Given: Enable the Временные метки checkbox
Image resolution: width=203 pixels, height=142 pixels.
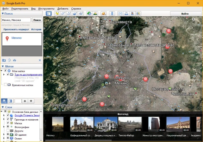Looking at the screenshot, I should pyautogui.click(x=5, y=84).
